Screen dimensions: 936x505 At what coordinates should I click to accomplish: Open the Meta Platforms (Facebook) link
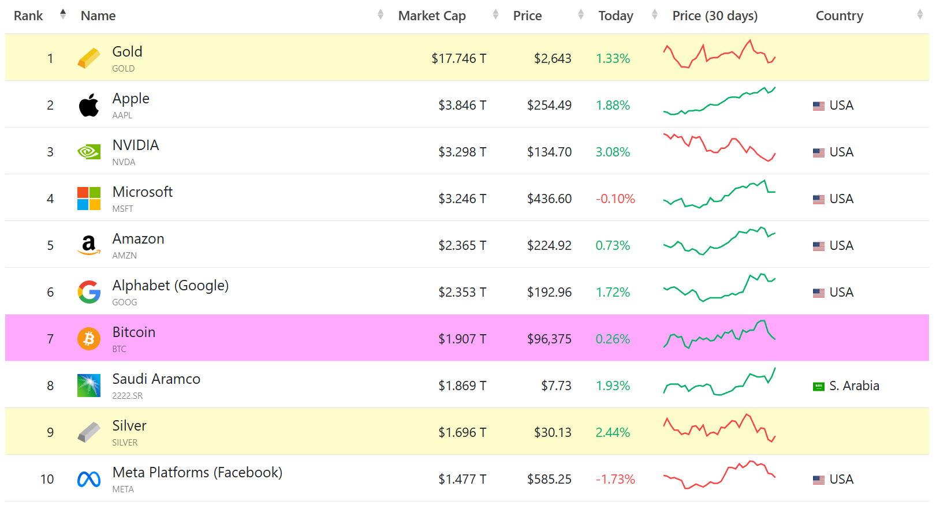[x=197, y=472]
